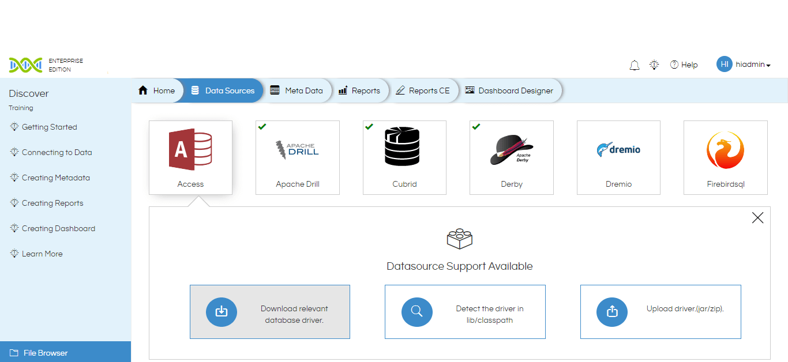Click the Datasource Support Available heading
788x362 pixels.
pos(460,266)
